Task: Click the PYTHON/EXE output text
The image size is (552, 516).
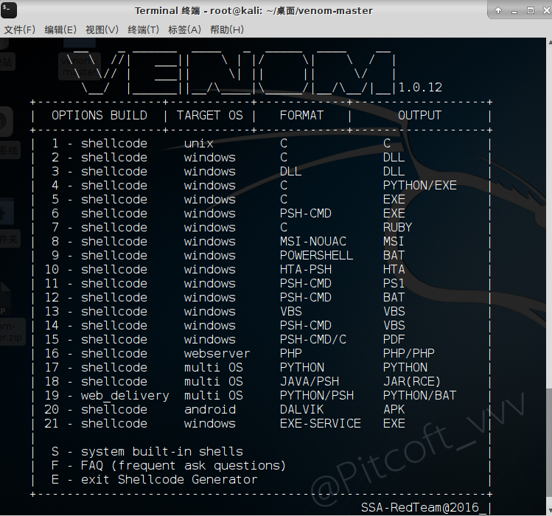Action: (x=419, y=186)
